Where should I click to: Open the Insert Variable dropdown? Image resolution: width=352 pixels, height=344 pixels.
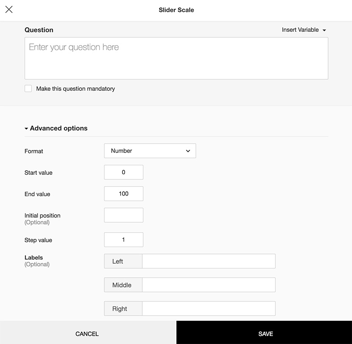click(303, 30)
